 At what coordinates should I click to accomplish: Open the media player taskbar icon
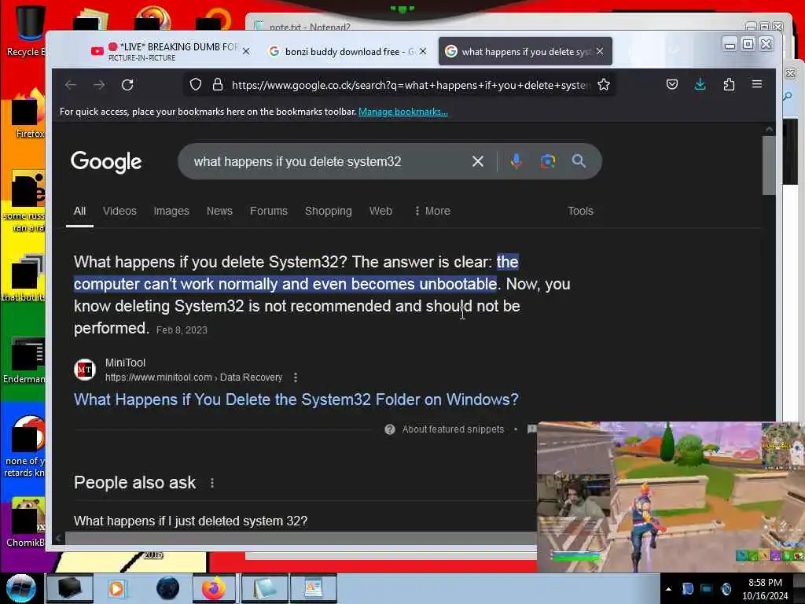(116, 588)
